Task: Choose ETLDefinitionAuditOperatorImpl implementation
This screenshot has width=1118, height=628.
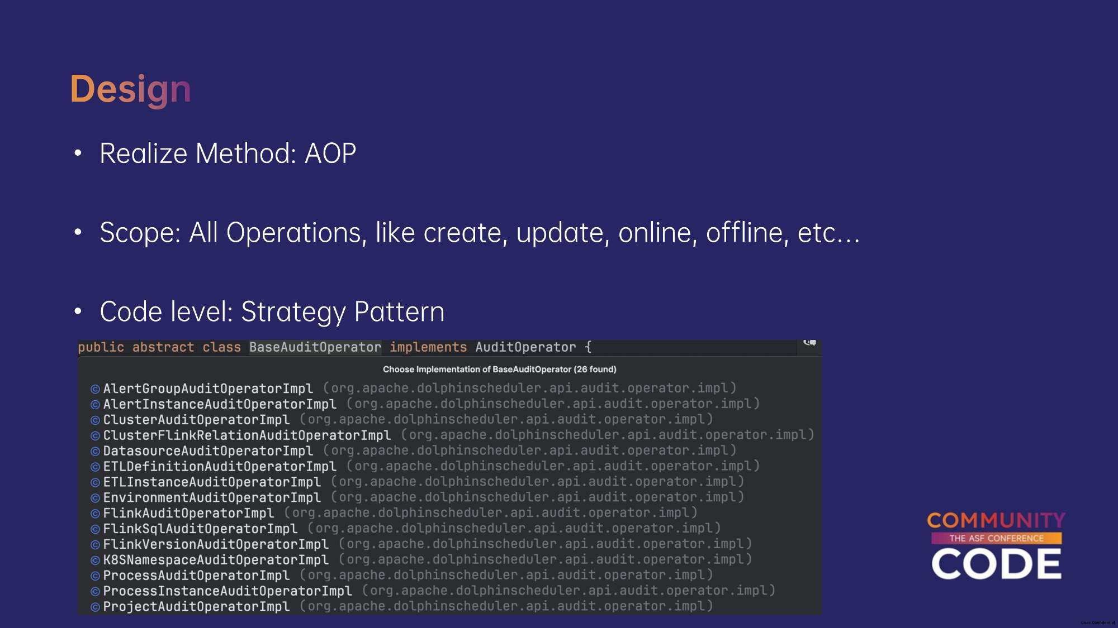Action: [220, 467]
